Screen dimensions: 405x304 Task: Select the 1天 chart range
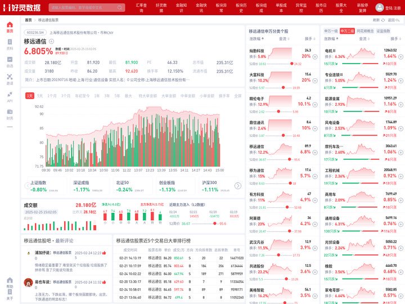point(30,96)
